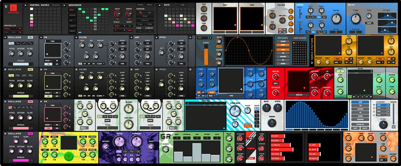Choose the last OSC 2 waveform in Synth

(324, 32)
